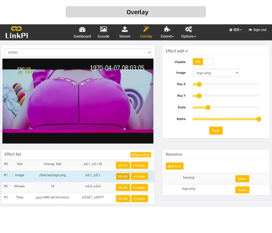Open the language globe dropdown

pos(235,30)
